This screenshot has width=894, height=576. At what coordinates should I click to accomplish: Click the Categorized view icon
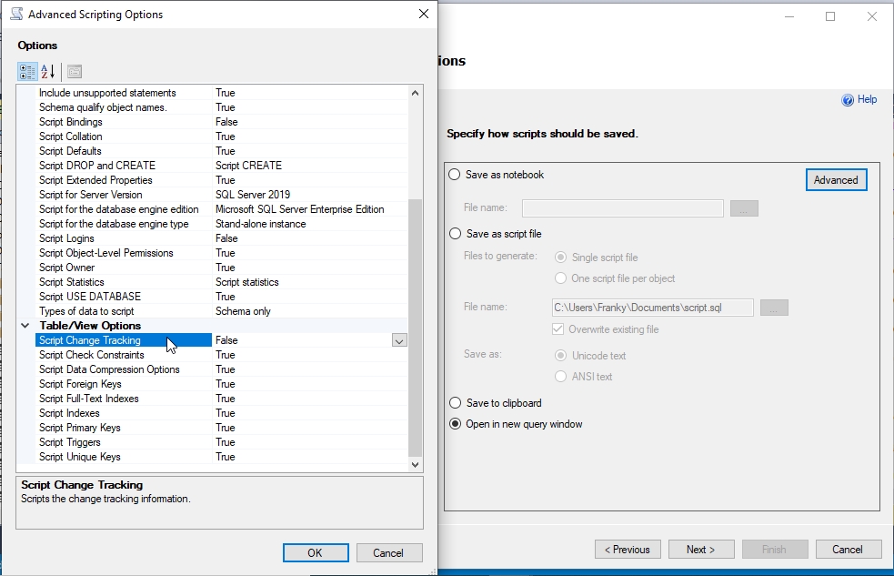pos(27,71)
